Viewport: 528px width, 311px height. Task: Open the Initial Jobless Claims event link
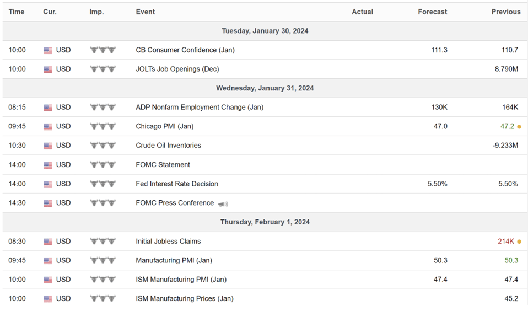(x=168, y=242)
